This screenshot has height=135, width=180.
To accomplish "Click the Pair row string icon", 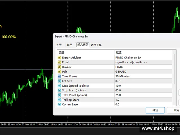I will pos(59,72).
